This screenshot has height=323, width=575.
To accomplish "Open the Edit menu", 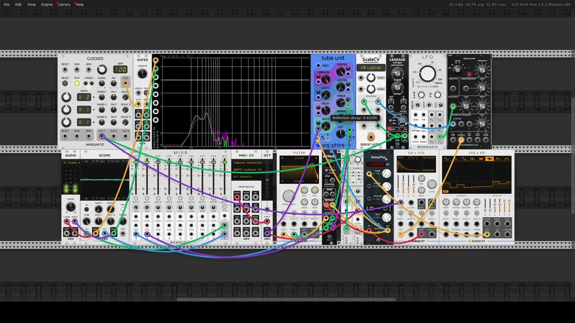I will (x=18, y=4).
